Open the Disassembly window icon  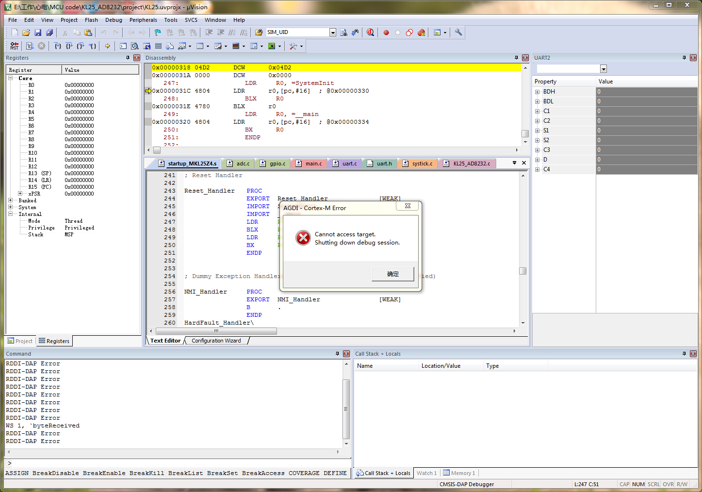(x=135, y=46)
